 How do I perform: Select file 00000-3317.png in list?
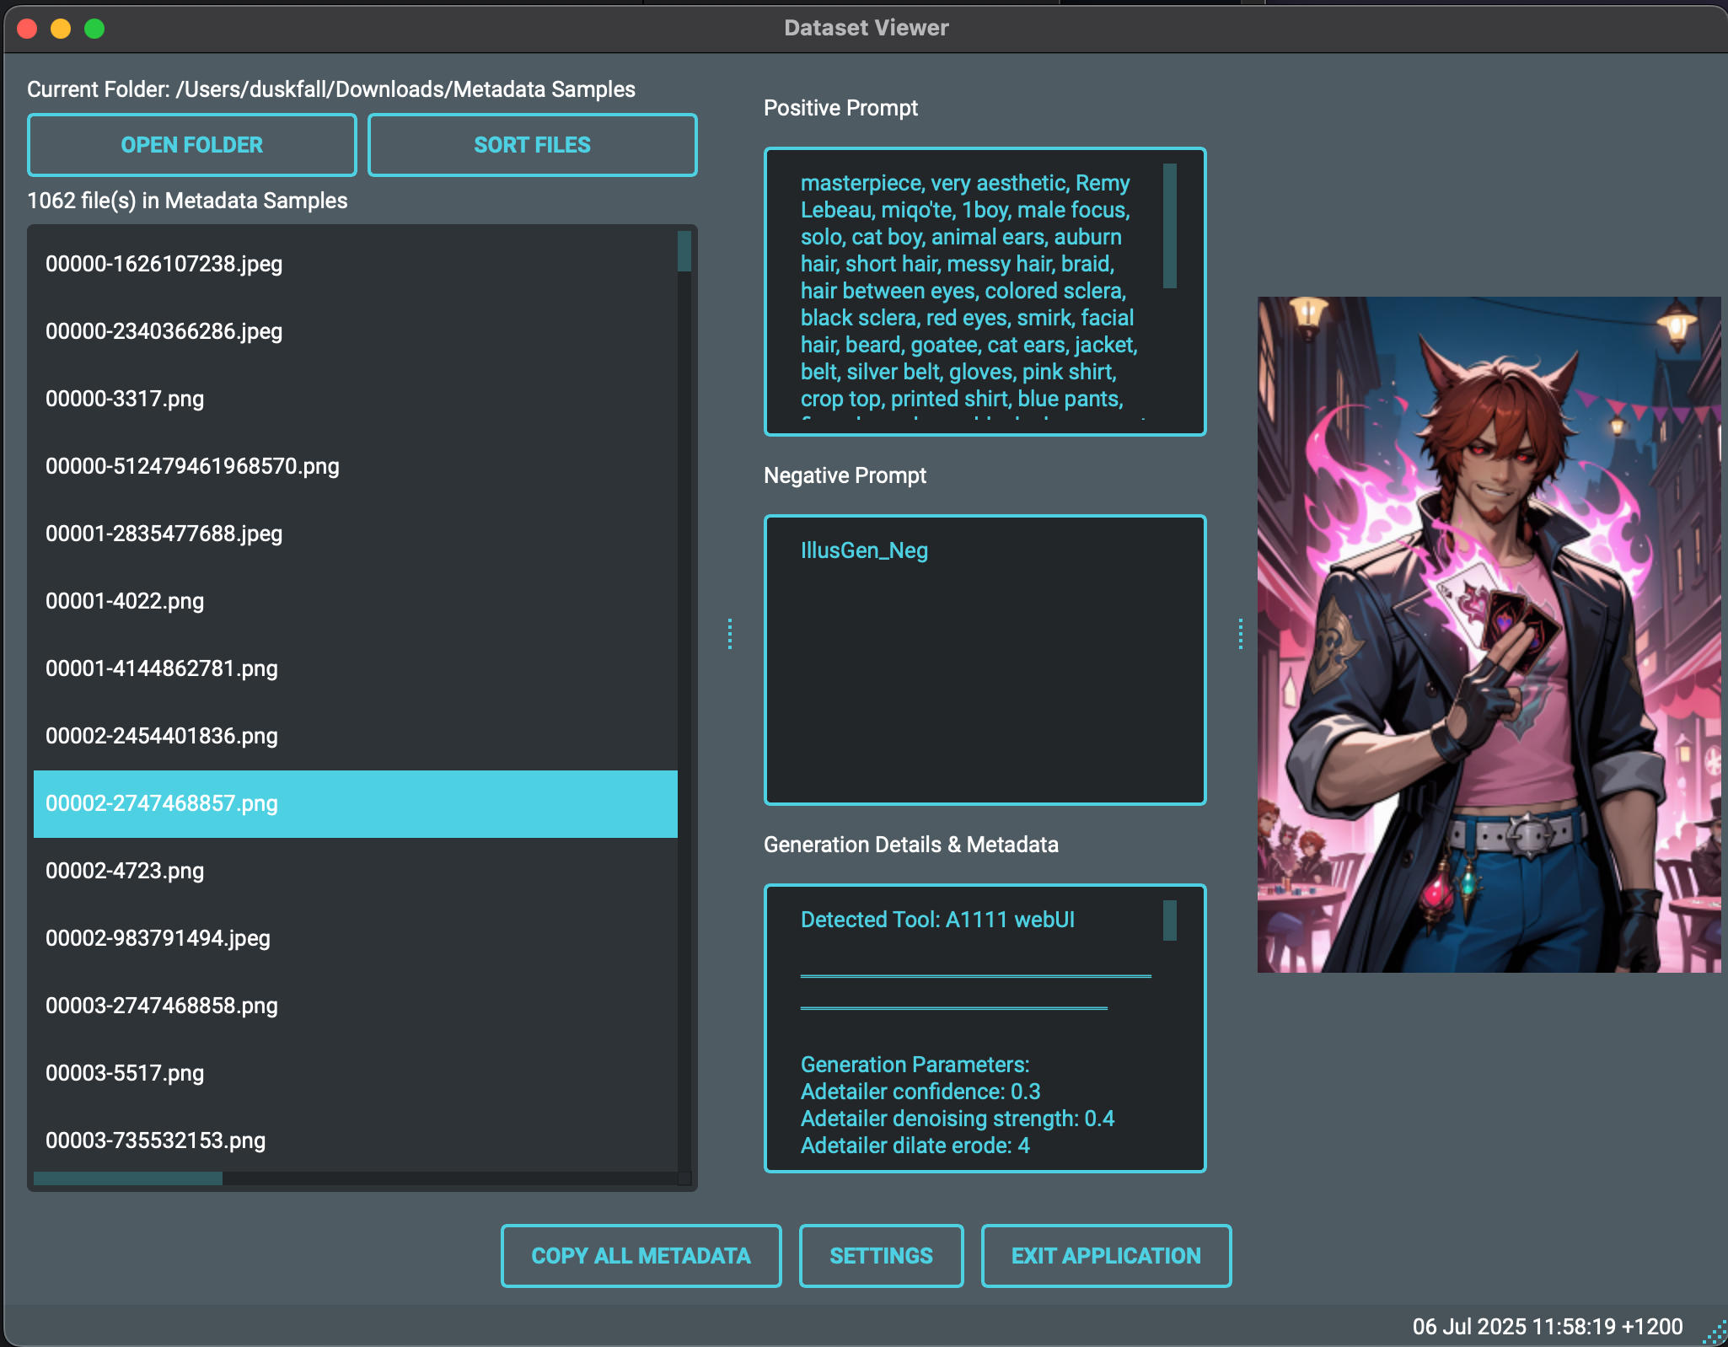pyautogui.click(x=125, y=399)
